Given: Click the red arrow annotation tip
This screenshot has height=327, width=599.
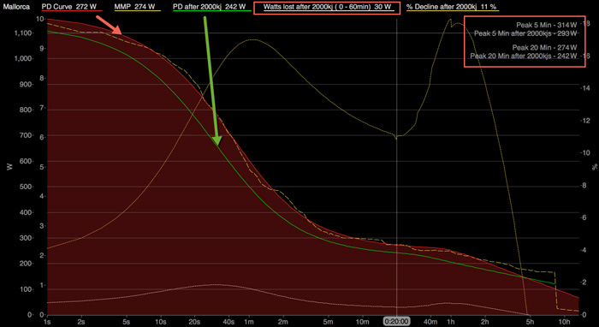Looking at the screenshot, I should pos(121,33).
